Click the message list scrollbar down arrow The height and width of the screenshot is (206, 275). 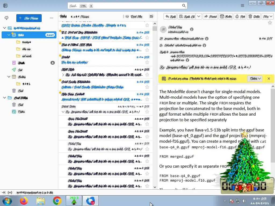[155, 187]
